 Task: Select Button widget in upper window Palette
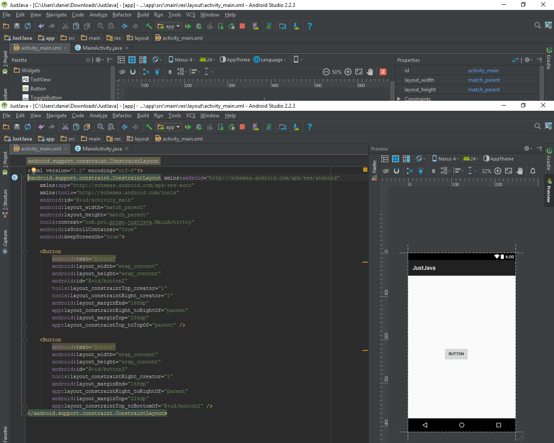coord(34,89)
